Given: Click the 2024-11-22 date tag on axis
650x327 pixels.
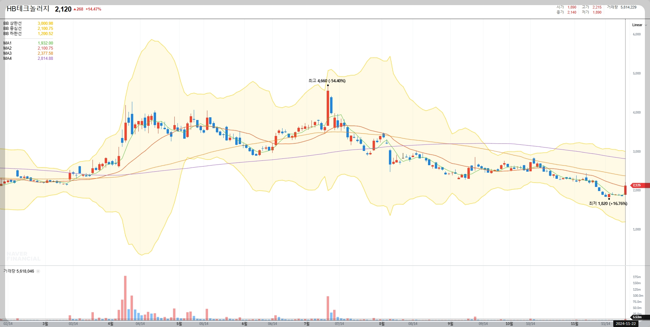Looking at the screenshot, I should coord(626,324).
